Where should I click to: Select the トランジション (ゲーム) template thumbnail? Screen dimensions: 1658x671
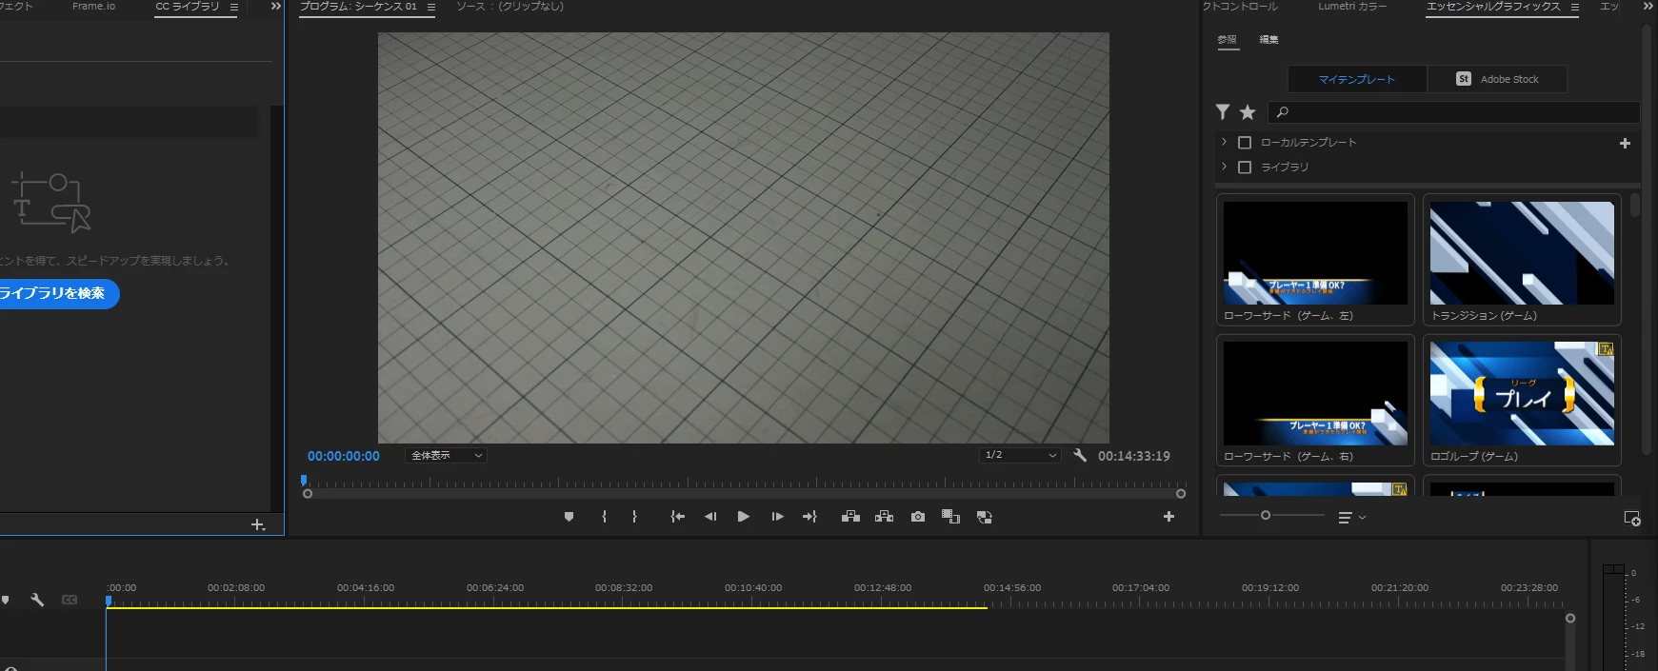click(1522, 253)
